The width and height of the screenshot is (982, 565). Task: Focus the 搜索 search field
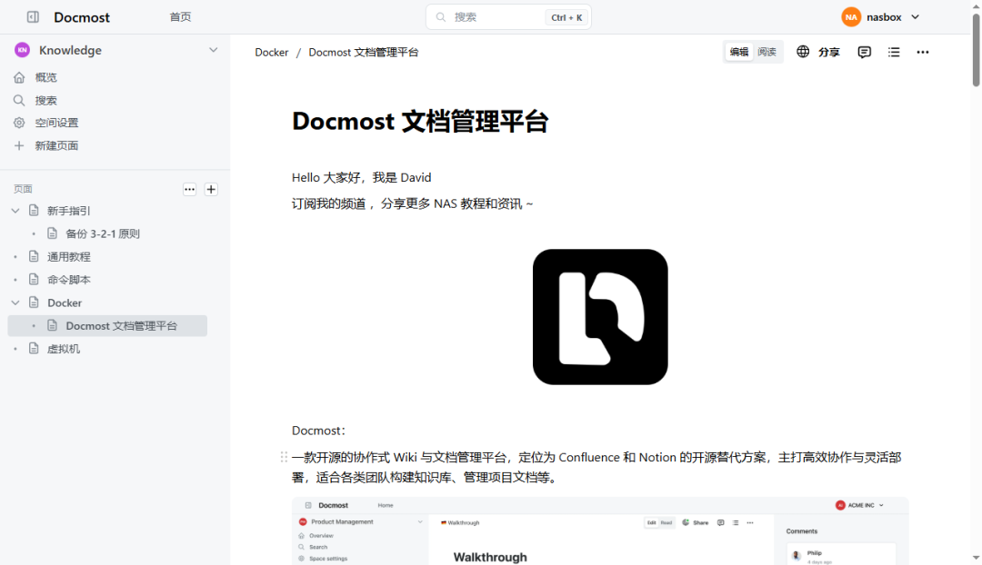[x=508, y=17]
